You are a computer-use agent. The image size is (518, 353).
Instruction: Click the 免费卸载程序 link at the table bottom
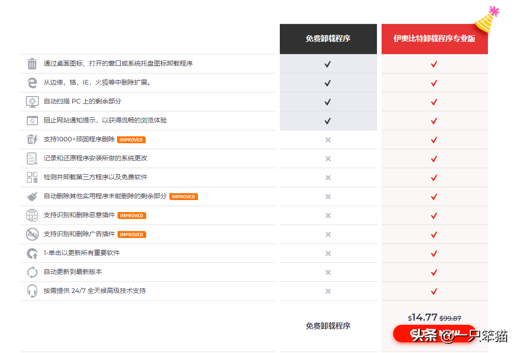point(328,326)
